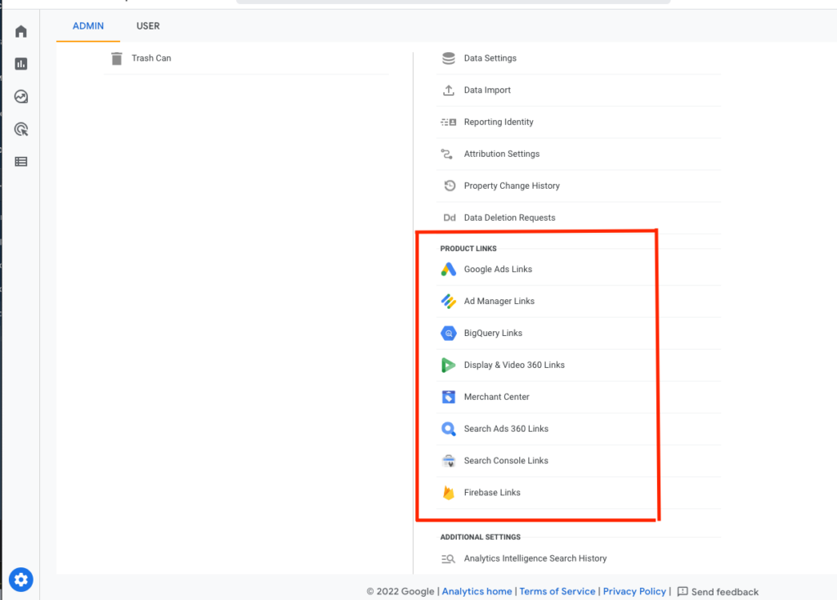Open the Explore icon in sidebar
This screenshot has width=837, height=600.
(x=21, y=96)
